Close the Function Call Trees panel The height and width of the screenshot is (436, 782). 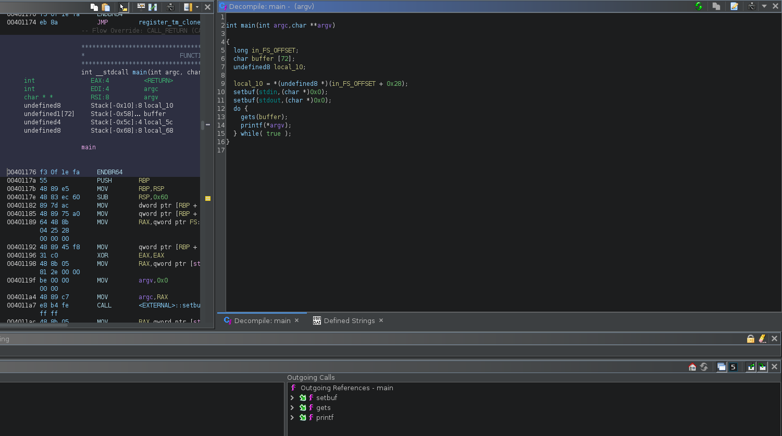click(774, 367)
